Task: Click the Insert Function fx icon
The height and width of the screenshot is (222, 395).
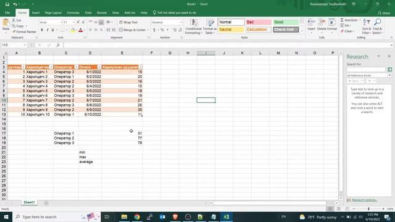Action: [58, 45]
